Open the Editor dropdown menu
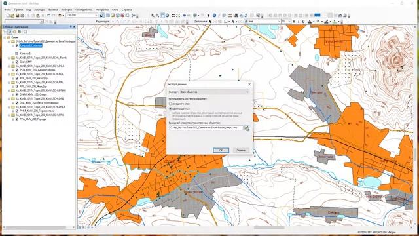 [x=102, y=22]
